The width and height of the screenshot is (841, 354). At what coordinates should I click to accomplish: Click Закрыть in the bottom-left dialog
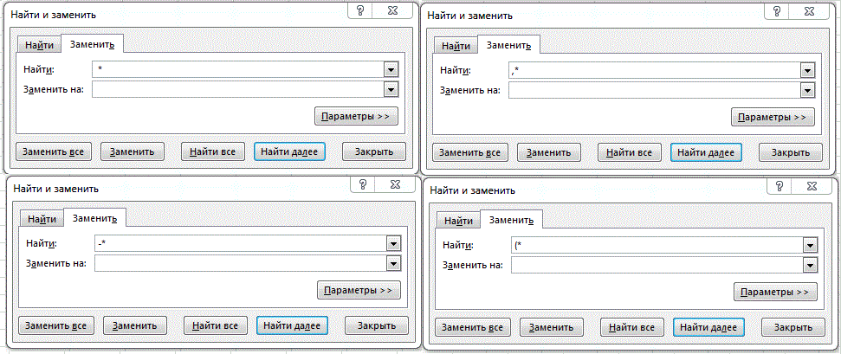pos(377,325)
